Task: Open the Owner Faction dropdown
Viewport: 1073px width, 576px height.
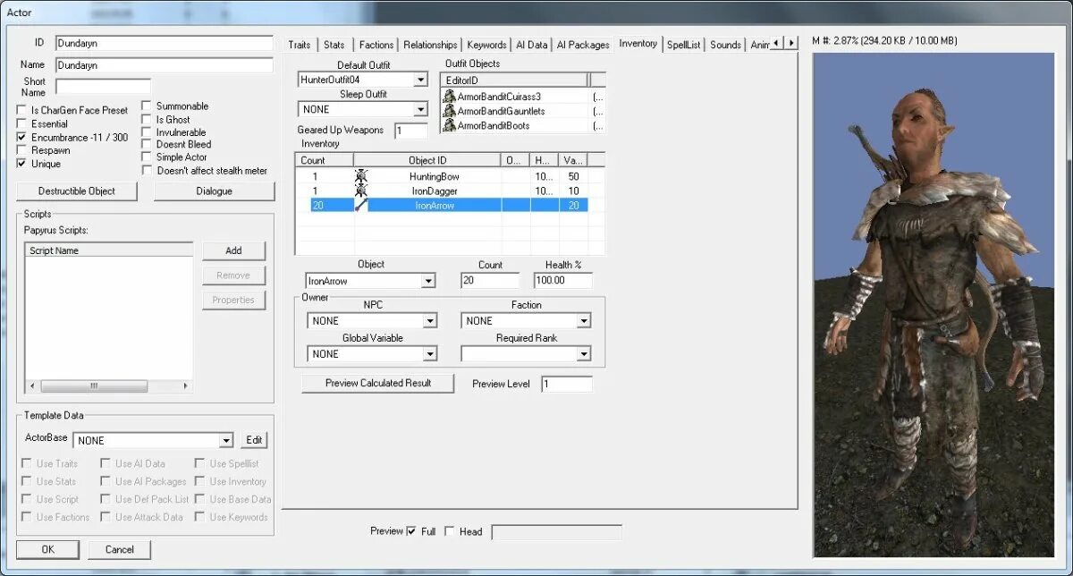Action: click(x=584, y=321)
